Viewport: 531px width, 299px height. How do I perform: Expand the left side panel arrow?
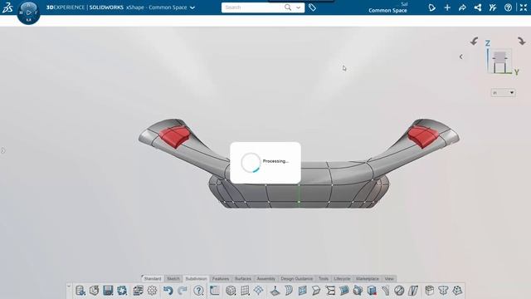coord(3,150)
